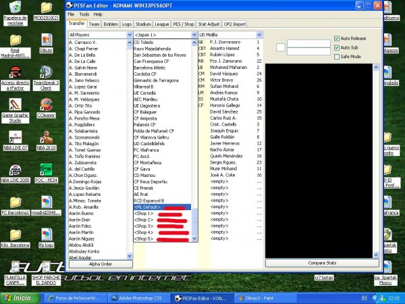Click the small square box left of text fields
Screen dimensions: 405x304
click(281, 47)
